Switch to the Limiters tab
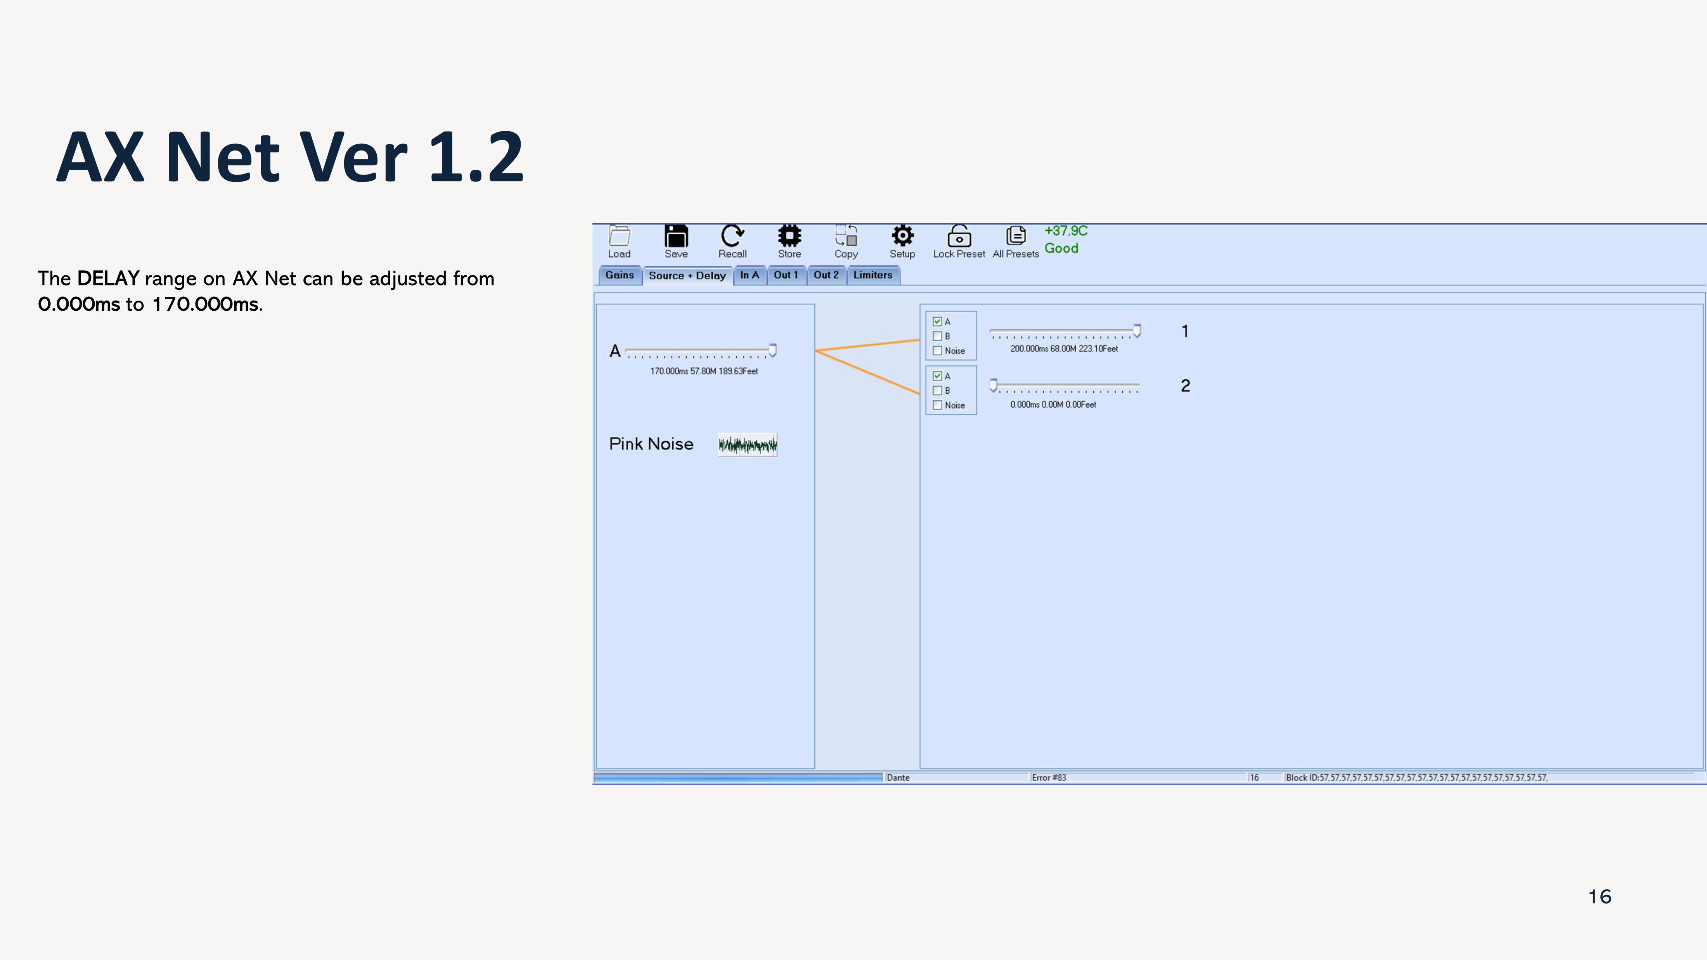The image size is (1707, 960). tap(873, 274)
